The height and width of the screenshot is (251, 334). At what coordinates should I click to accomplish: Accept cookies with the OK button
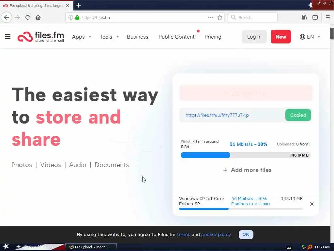click(246, 234)
